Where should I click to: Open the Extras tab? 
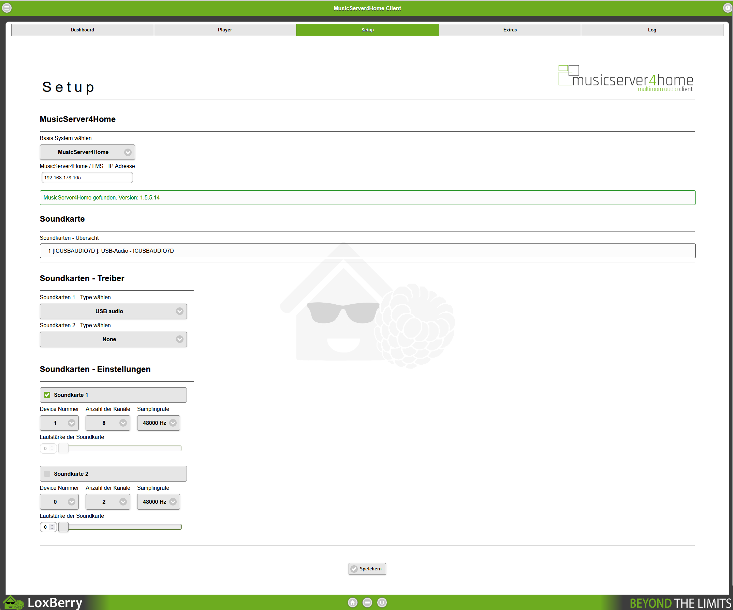[x=510, y=30]
